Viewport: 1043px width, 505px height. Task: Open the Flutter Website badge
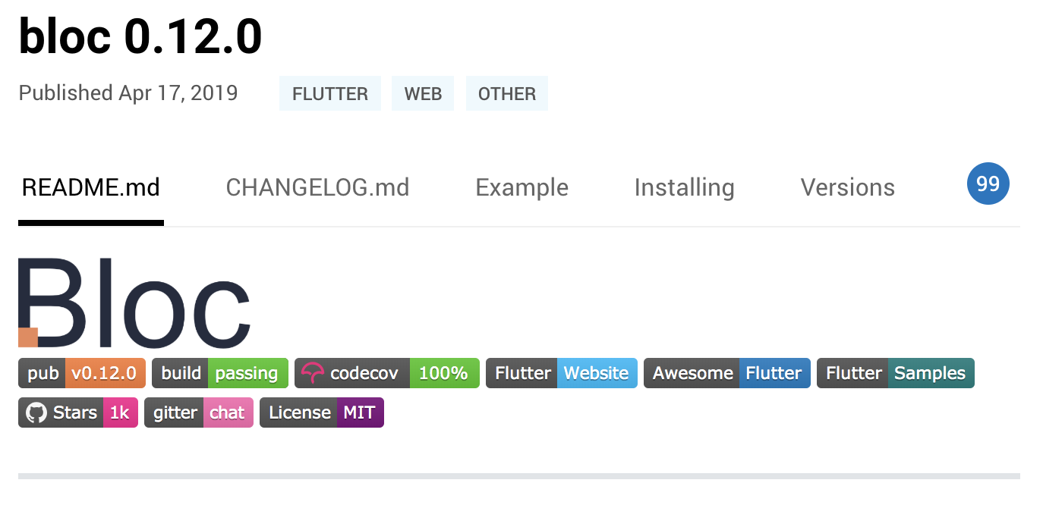coord(562,373)
